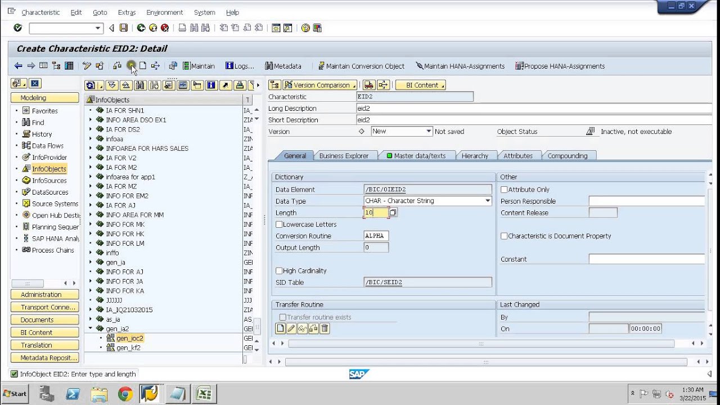
Task: Click the Windows Start button
Action: click(x=15, y=394)
